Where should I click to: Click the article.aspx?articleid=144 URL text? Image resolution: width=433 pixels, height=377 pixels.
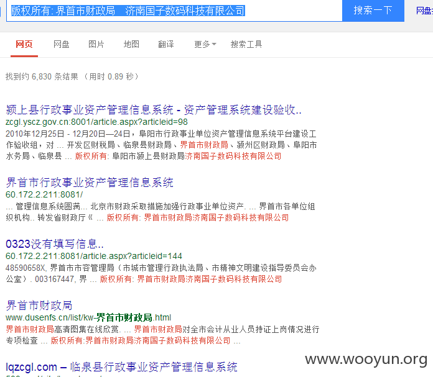point(94,257)
